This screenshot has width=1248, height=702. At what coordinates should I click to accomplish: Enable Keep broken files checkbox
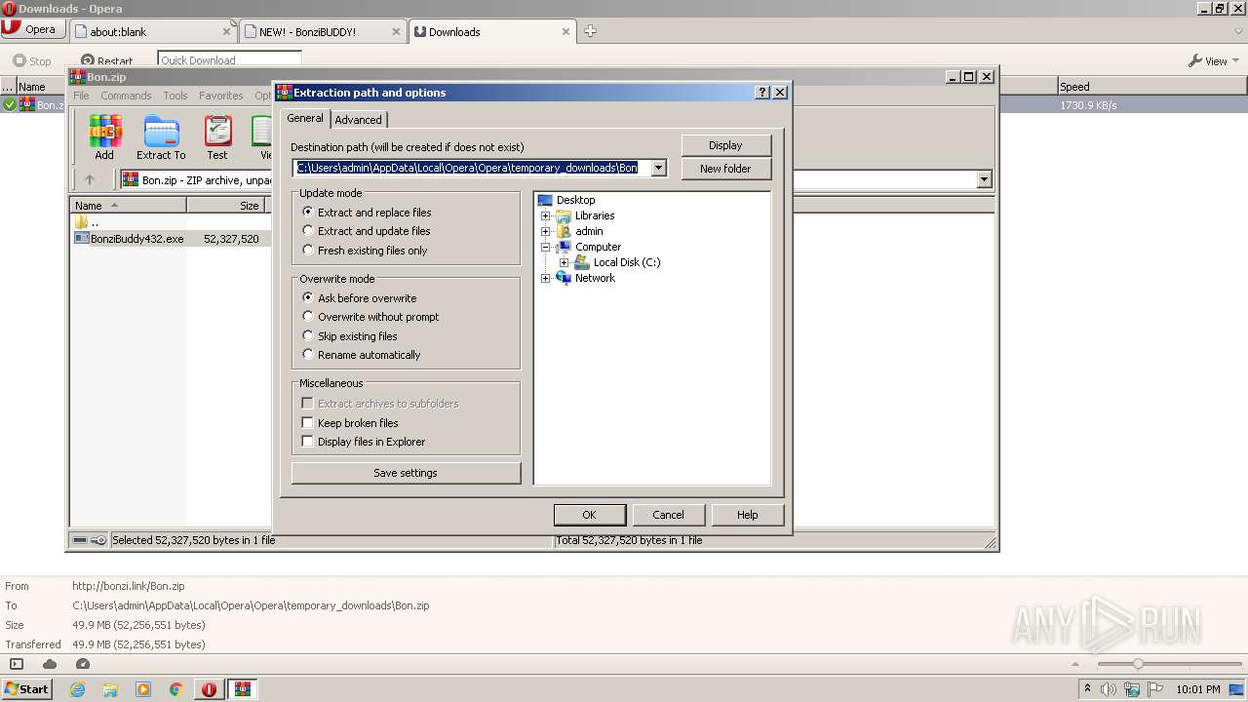coord(350,423)
